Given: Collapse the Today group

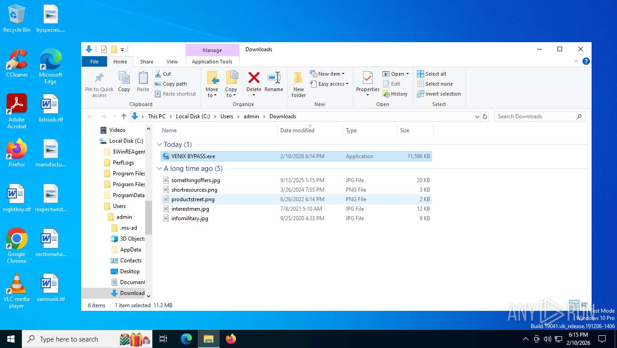Looking at the screenshot, I should [x=160, y=145].
